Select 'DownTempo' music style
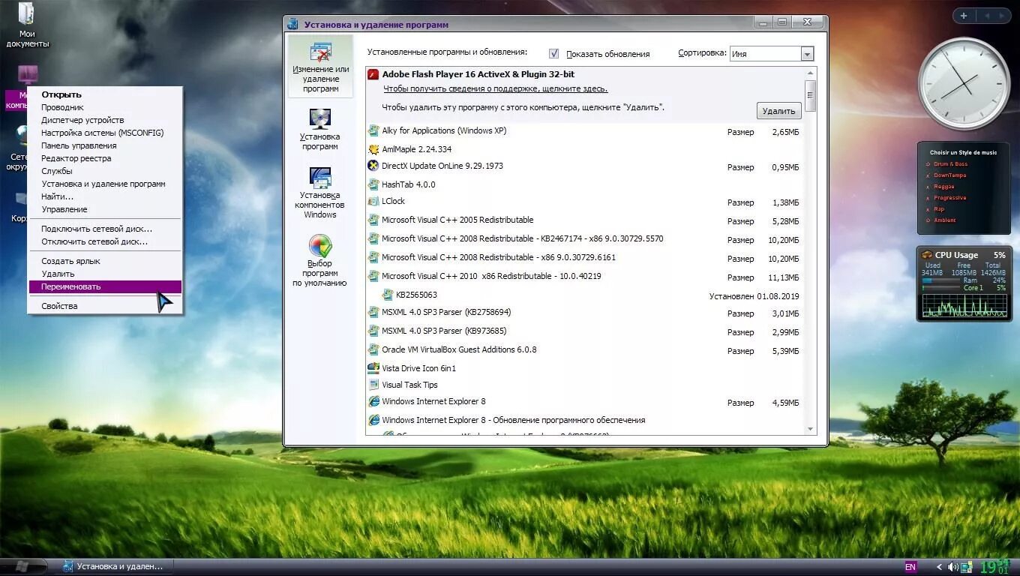The height and width of the screenshot is (576, 1020). pos(949,175)
